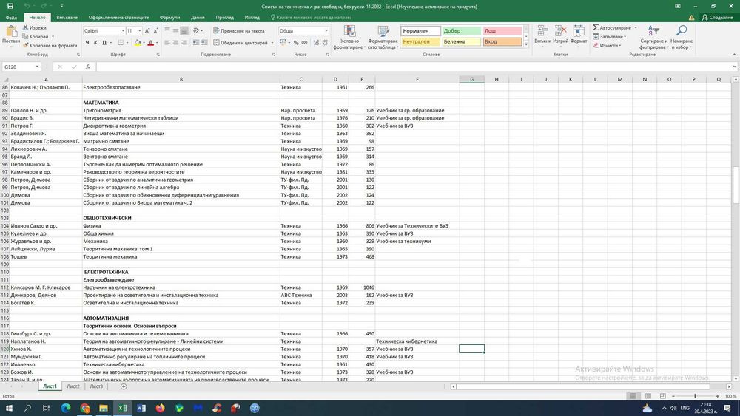Apply percent style number format
Viewport: 740px width, 416px height.
(296, 42)
